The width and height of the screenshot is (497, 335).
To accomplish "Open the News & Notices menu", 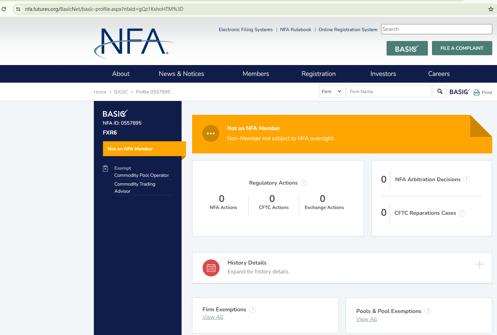I will point(181,74).
